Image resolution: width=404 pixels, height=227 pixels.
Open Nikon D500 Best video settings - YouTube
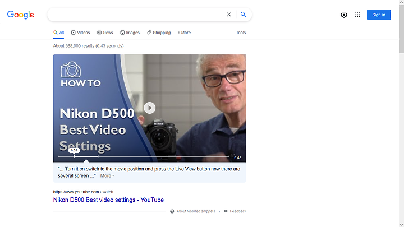click(108, 200)
